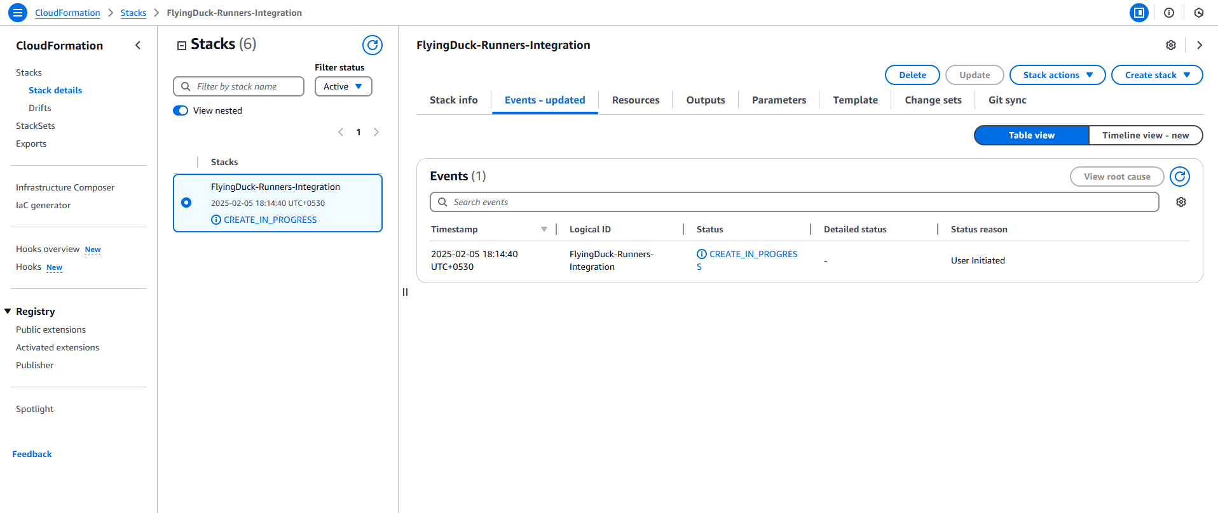Click the Delete stack button
Viewport: 1218px width, 513px height.
[912, 75]
